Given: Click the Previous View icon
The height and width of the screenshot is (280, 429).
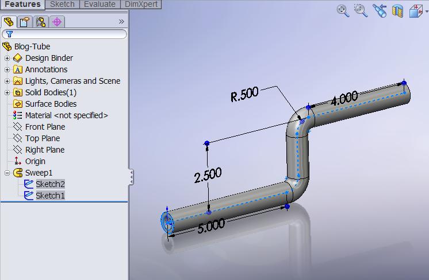Looking at the screenshot, I should point(379,11).
